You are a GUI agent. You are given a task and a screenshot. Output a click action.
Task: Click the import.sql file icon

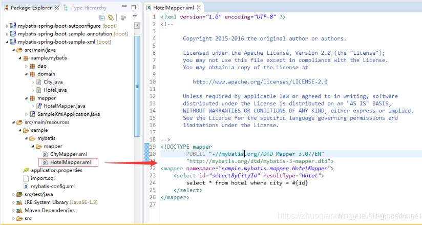click(26, 178)
